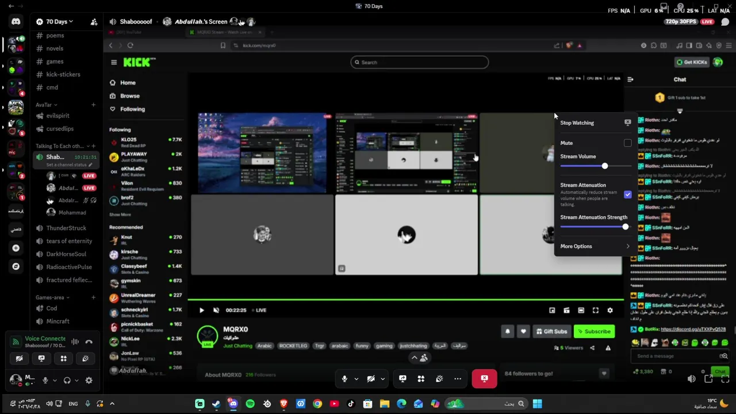Click Kick player fullscreen icon
This screenshot has height=414, width=736.
pos(596,310)
